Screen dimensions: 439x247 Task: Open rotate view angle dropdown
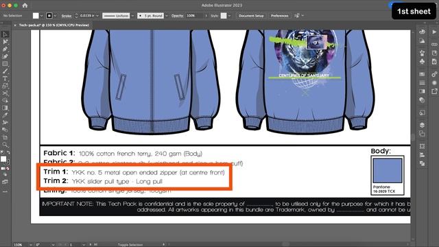pos(53,245)
